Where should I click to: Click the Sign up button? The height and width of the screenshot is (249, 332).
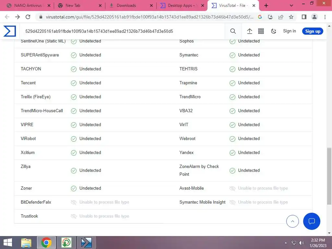coord(313,31)
